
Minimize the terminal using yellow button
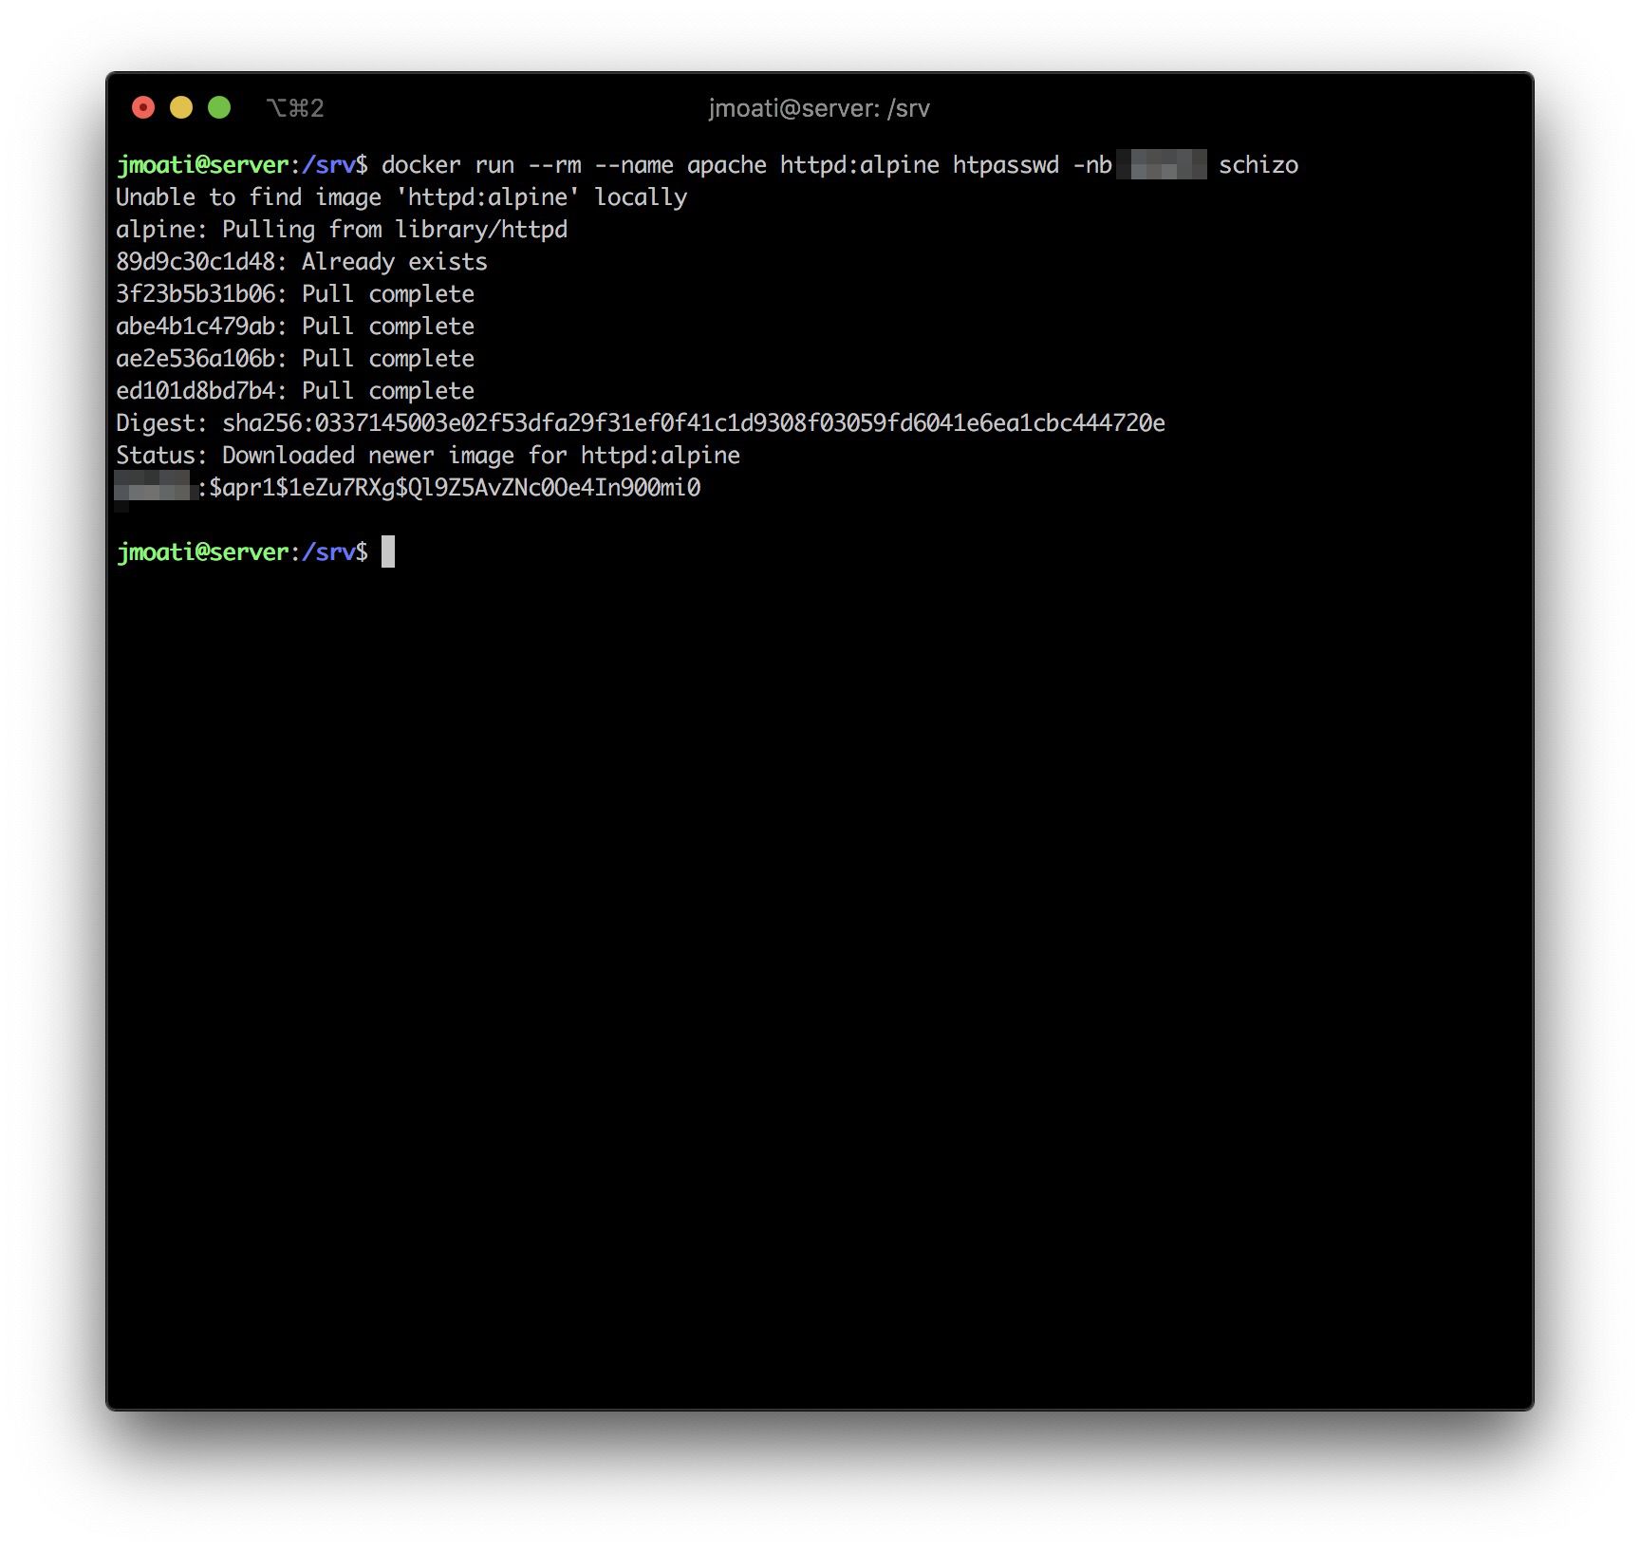(x=181, y=108)
